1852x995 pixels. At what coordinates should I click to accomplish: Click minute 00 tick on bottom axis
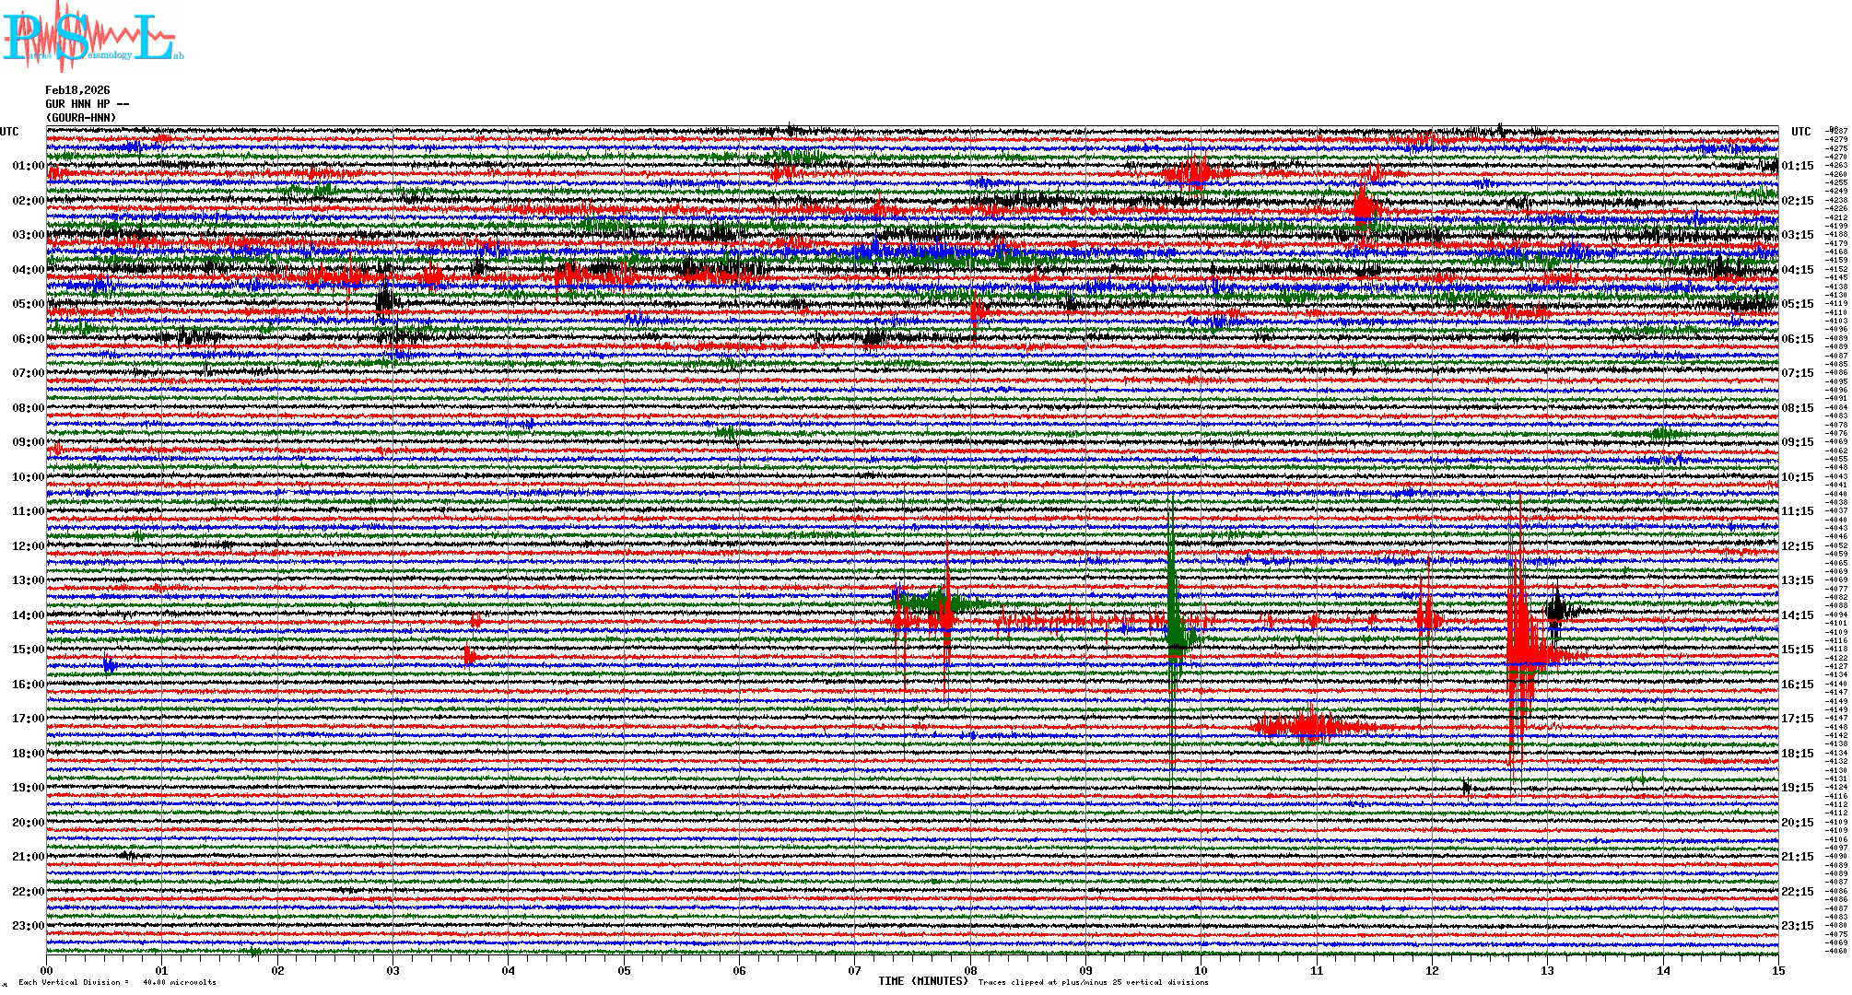(47, 971)
